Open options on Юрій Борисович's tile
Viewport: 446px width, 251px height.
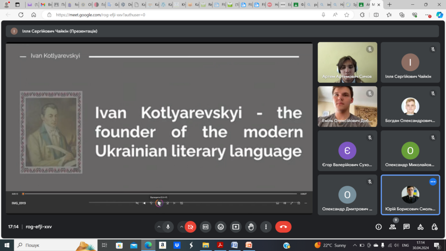point(432,182)
